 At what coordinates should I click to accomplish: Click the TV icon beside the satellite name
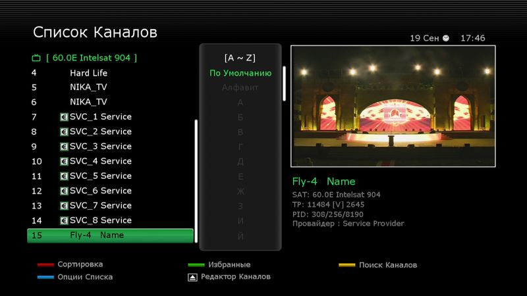click(36, 58)
